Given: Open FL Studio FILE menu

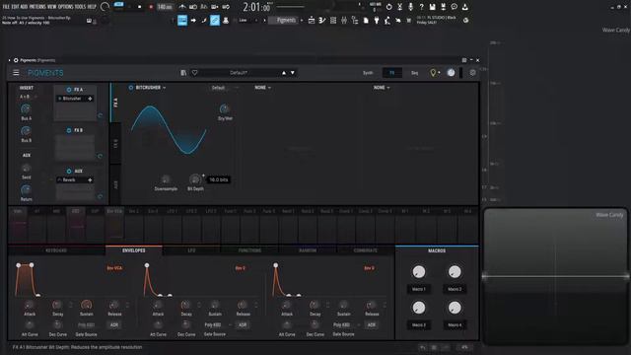Looking at the screenshot, I should [6, 7].
